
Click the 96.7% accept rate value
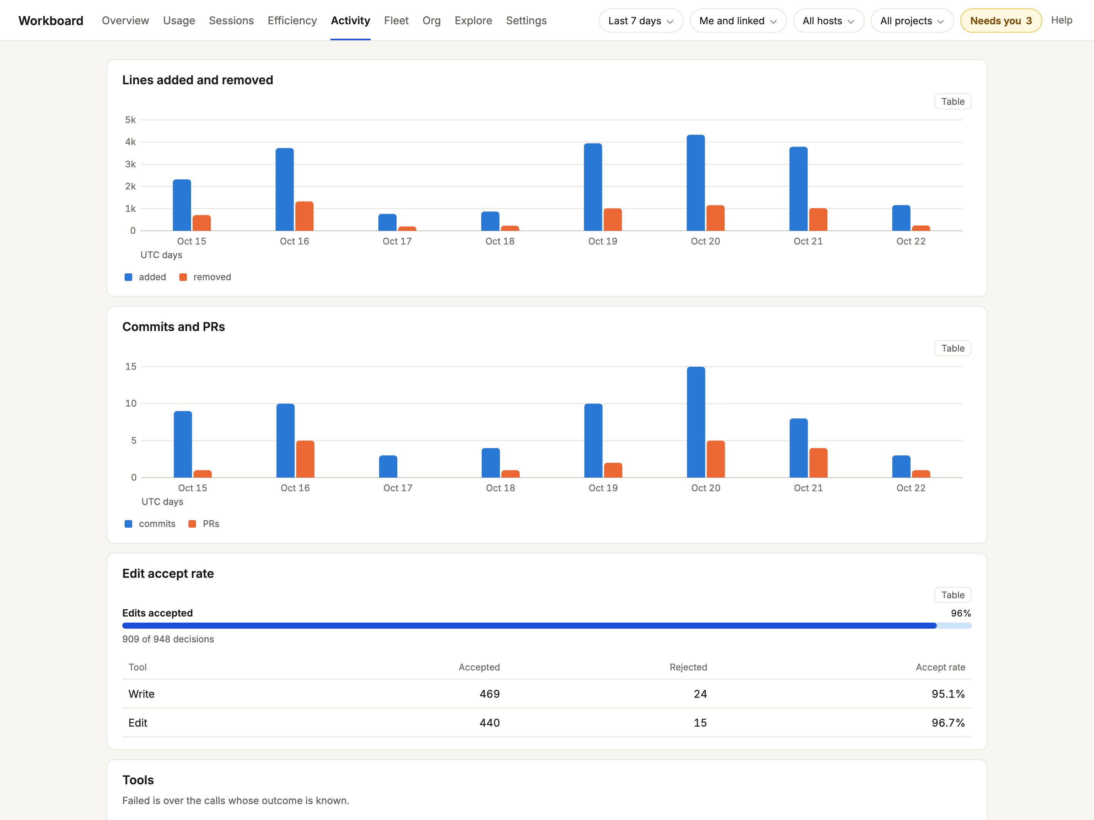(x=948, y=723)
